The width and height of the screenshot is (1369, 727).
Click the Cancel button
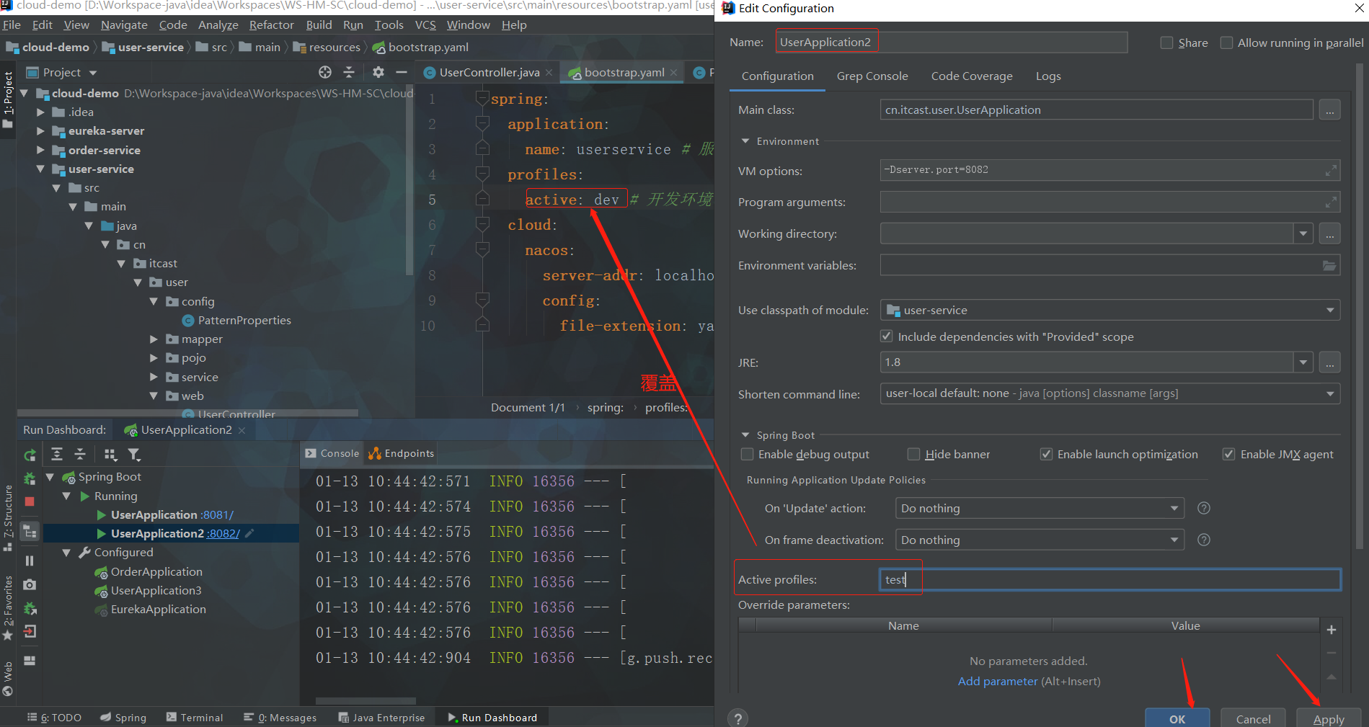click(x=1254, y=718)
